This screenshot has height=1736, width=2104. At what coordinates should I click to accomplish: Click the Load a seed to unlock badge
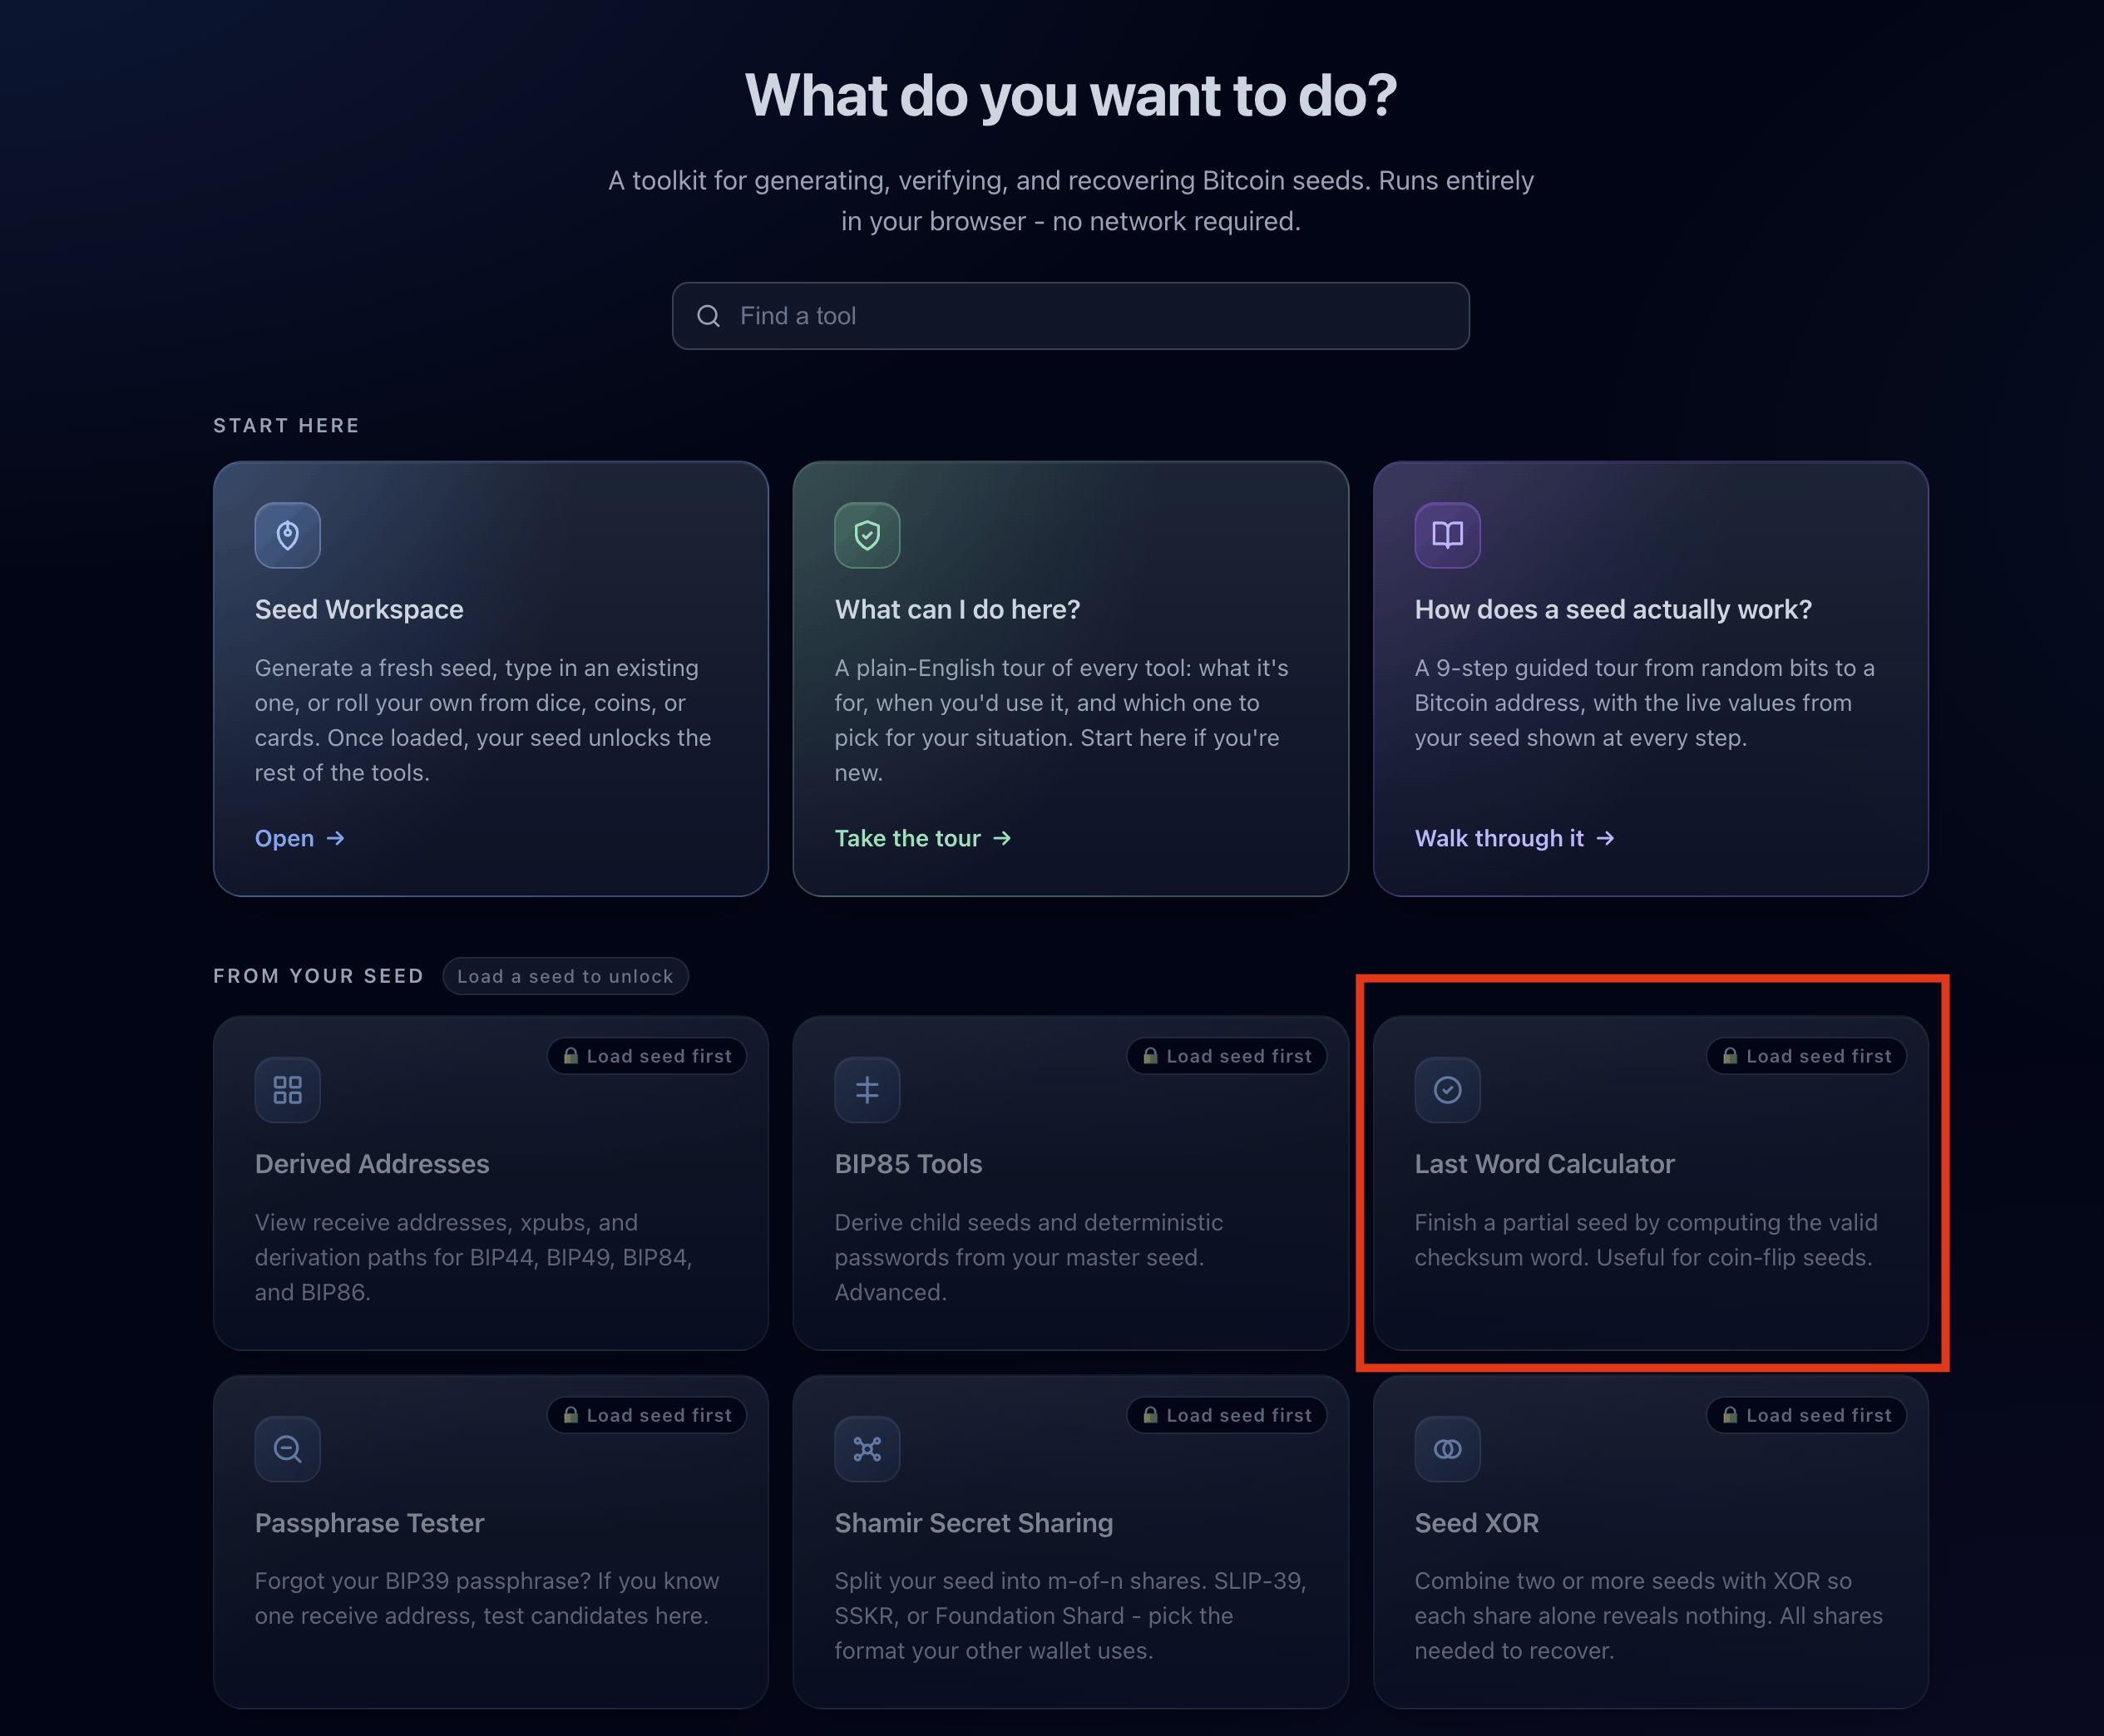[565, 976]
